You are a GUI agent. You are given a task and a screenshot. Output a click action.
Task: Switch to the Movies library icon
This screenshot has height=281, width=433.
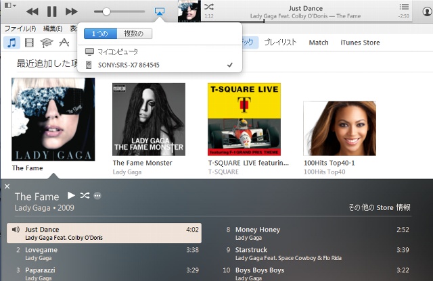[29, 43]
